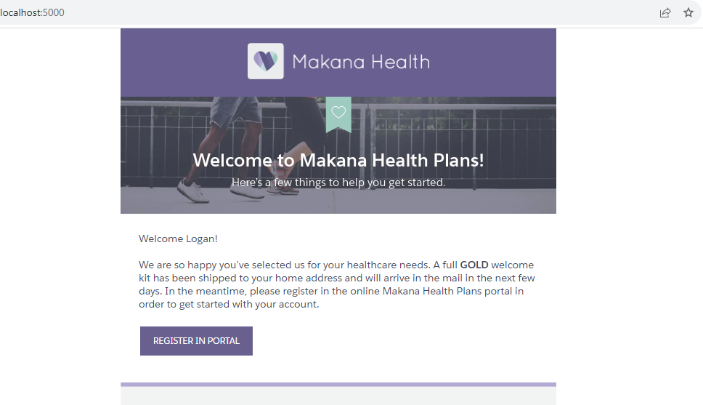Bookmark this page with the star icon
This screenshot has height=405, width=703.
(688, 12)
